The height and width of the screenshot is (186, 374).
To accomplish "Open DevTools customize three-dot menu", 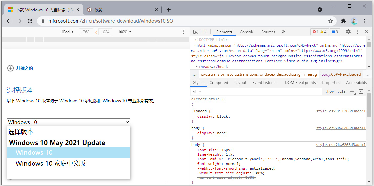I will (x=358, y=32).
